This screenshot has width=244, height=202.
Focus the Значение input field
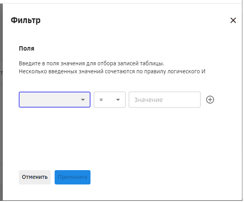coord(164,100)
